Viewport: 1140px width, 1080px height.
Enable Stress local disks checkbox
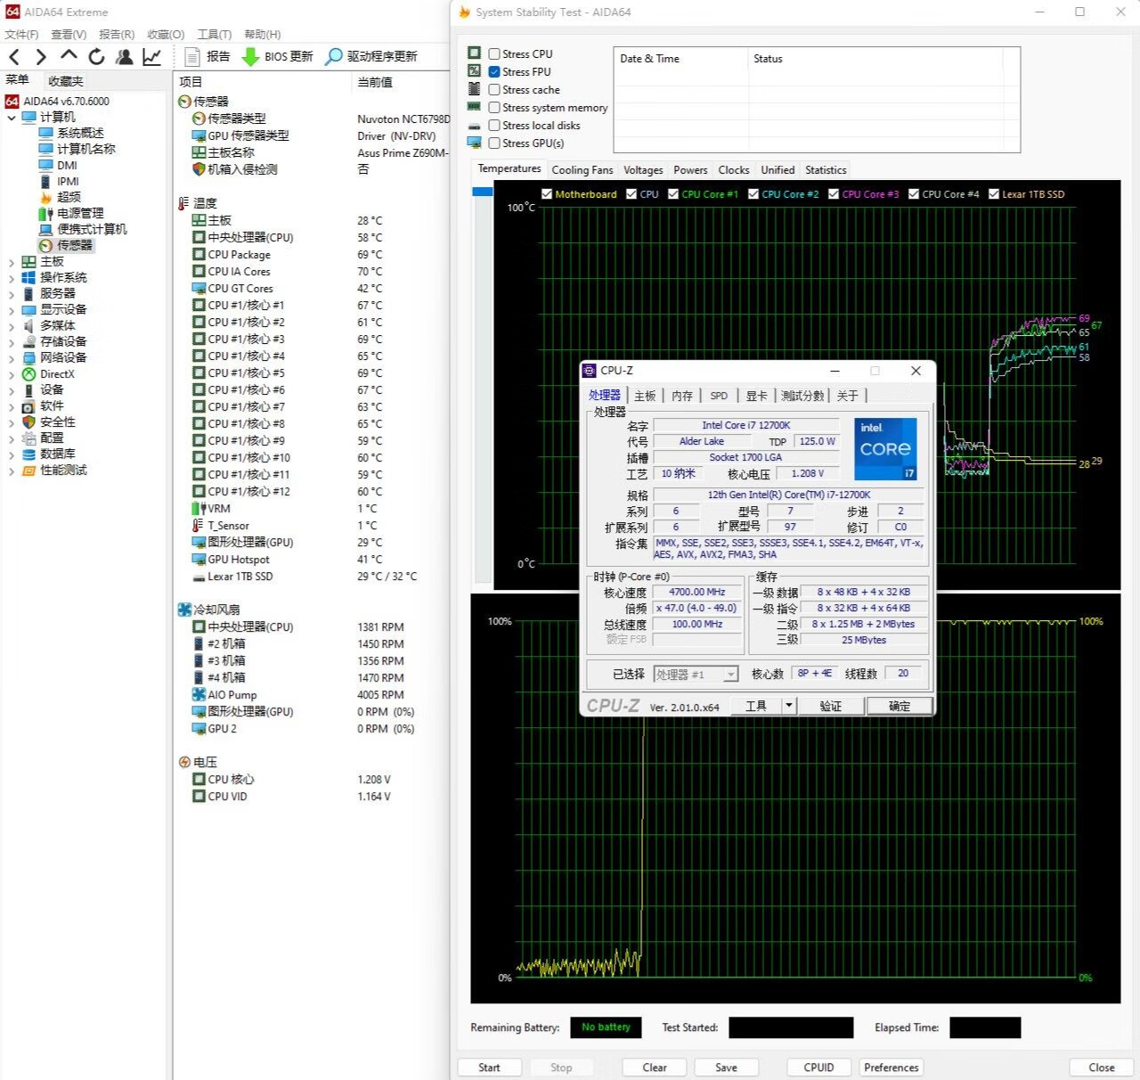pyautogui.click(x=494, y=125)
